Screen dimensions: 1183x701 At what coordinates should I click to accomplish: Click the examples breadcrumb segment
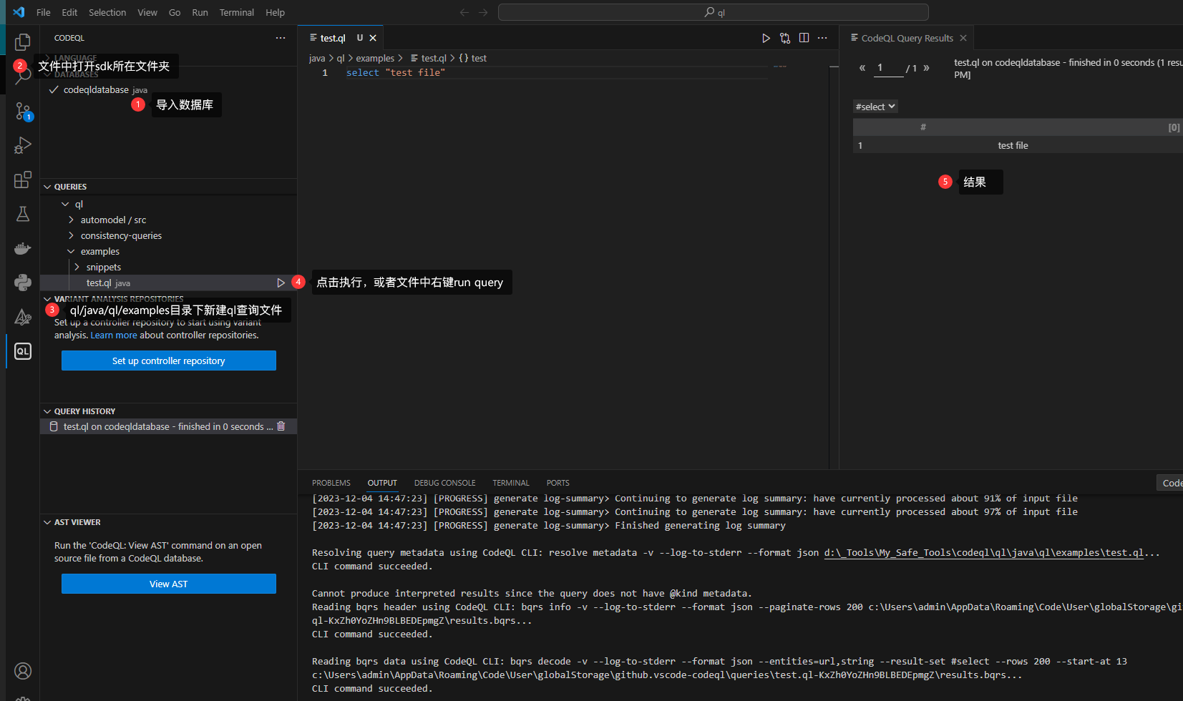(375, 58)
